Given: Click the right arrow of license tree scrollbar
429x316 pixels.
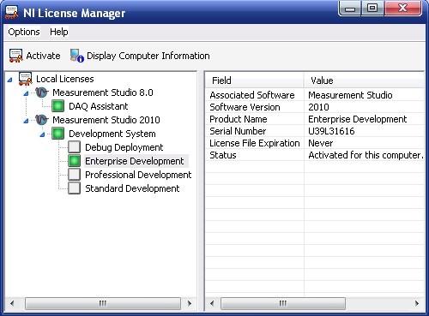Looking at the screenshot, I should (x=190, y=303).
